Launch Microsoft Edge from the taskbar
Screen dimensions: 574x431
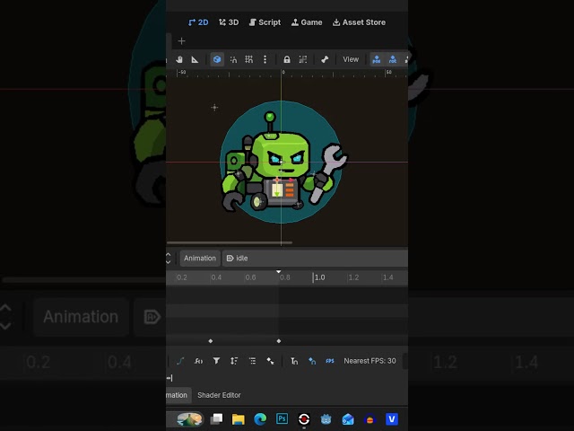pos(260,419)
